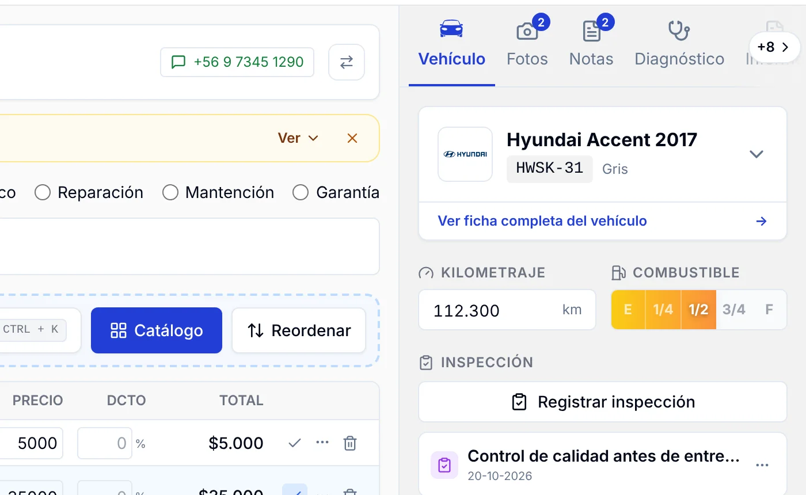806x495 pixels.
Task: Expand the Hyundai Accent 2017 card chevron
Action: (756, 154)
